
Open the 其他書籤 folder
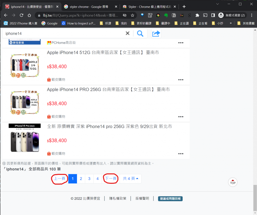[246, 23]
